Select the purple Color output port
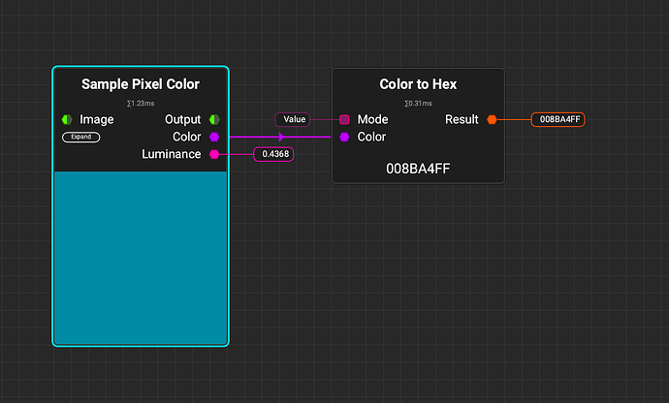Viewport: 669px width, 403px height. [x=214, y=137]
